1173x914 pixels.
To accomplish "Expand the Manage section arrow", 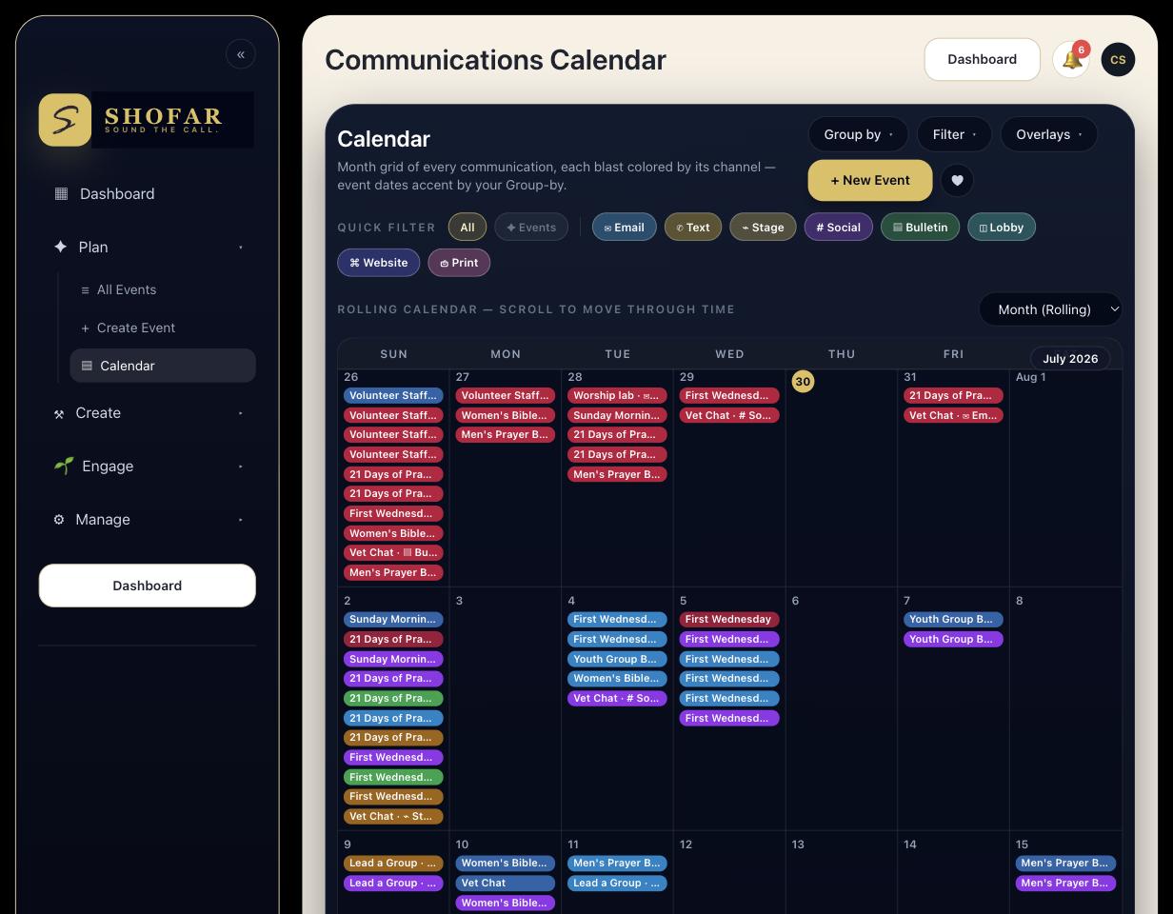I will point(240,520).
